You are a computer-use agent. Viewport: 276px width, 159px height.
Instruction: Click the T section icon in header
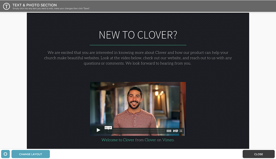tap(6, 6)
